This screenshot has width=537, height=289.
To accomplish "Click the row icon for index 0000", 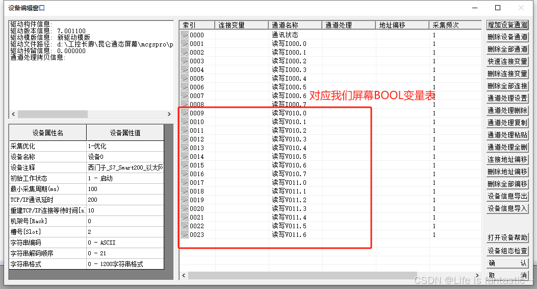I will pos(185,35).
